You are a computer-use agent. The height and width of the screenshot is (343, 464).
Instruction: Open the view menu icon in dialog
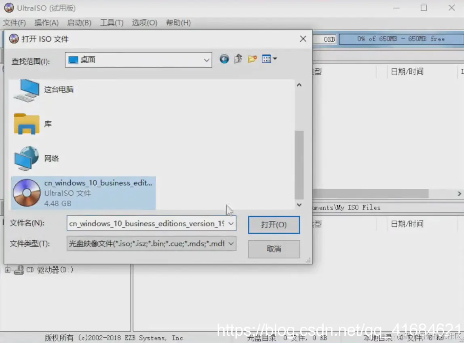[269, 59]
